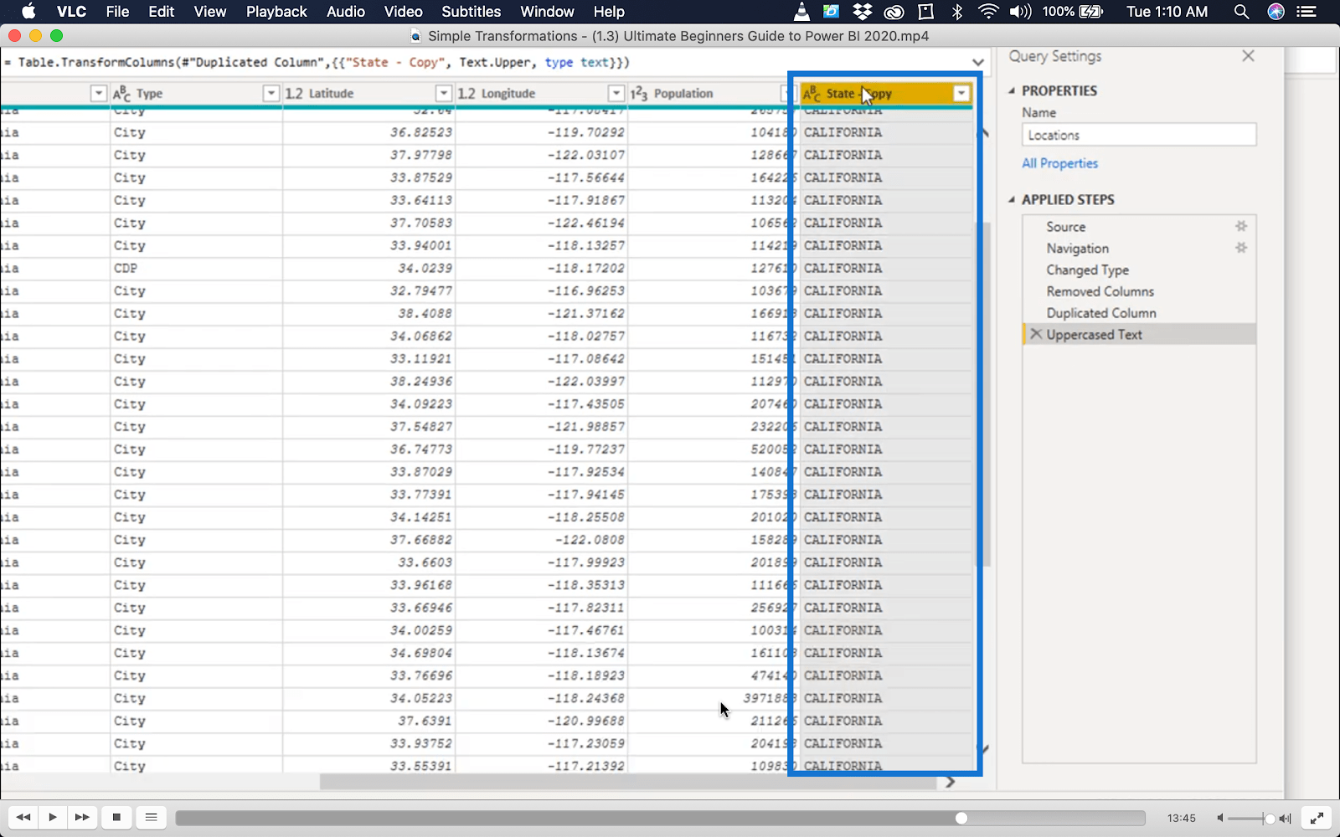
Task: Click the VLC cone menu bar icon
Action: pyautogui.click(x=802, y=12)
